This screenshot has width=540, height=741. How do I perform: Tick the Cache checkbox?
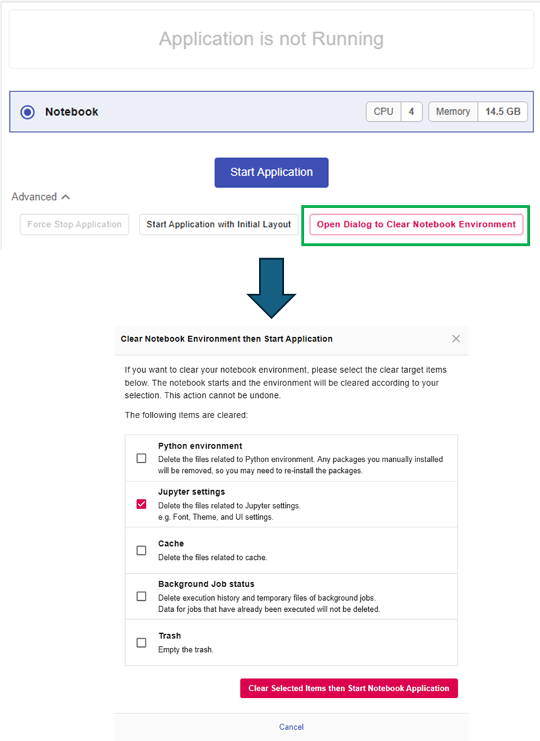coord(142,551)
